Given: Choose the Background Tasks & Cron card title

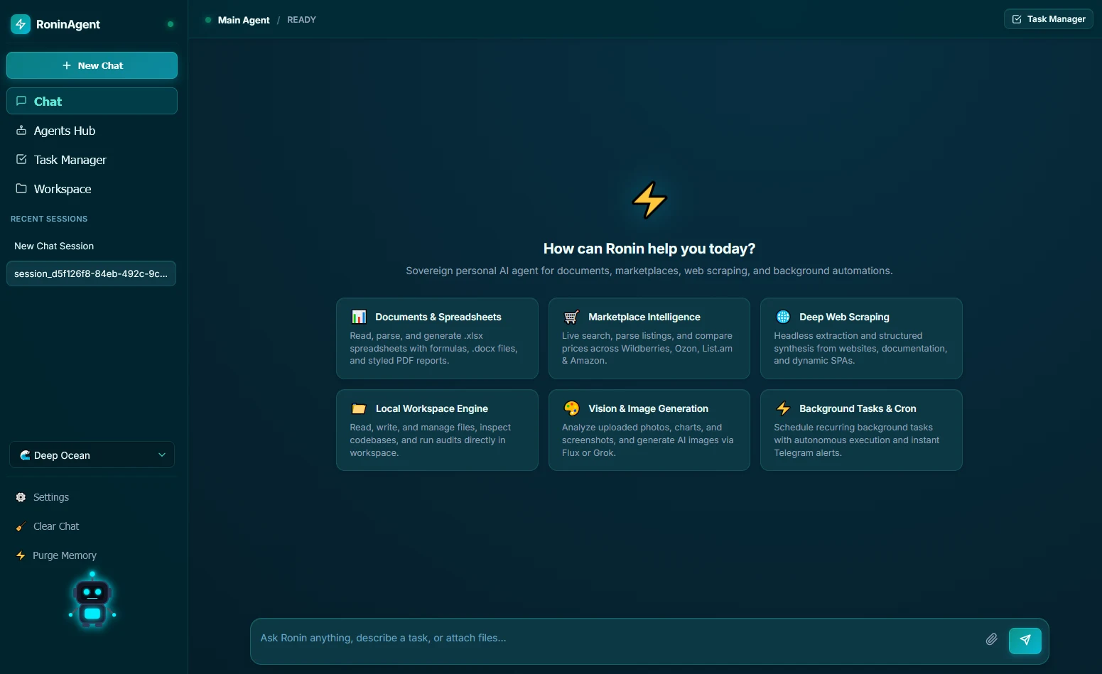Looking at the screenshot, I should [858, 408].
